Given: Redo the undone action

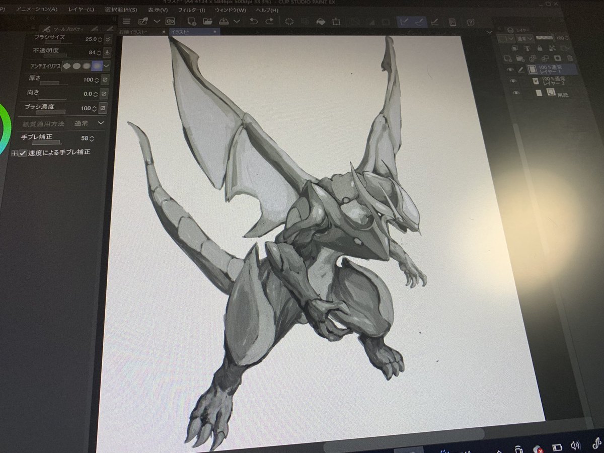Looking at the screenshot, I should pyautogui.click(x=269, y=21).
